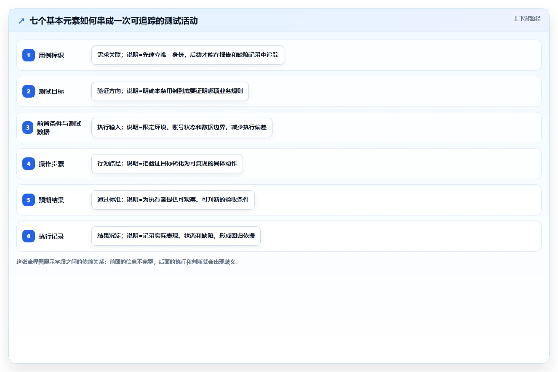Viewport: 558px width, 372px height.
Task: Click the arrow icon beside the title
Action: (x=21, y=21)
